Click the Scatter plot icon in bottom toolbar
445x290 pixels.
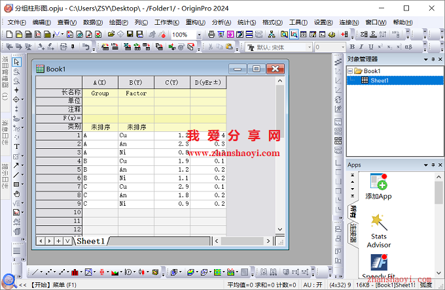(49, 272)
